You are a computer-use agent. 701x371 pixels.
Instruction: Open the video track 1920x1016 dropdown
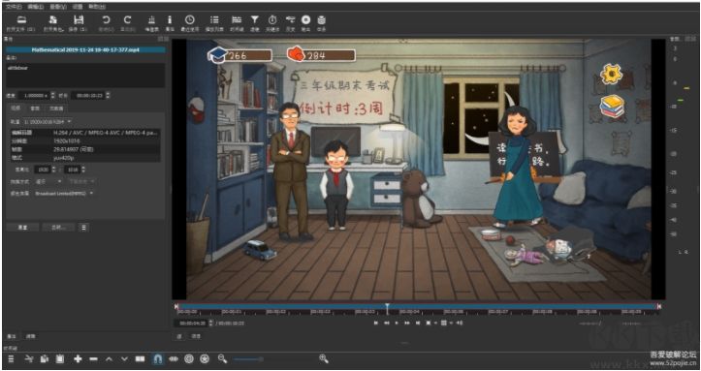click(x=48, y=121)
